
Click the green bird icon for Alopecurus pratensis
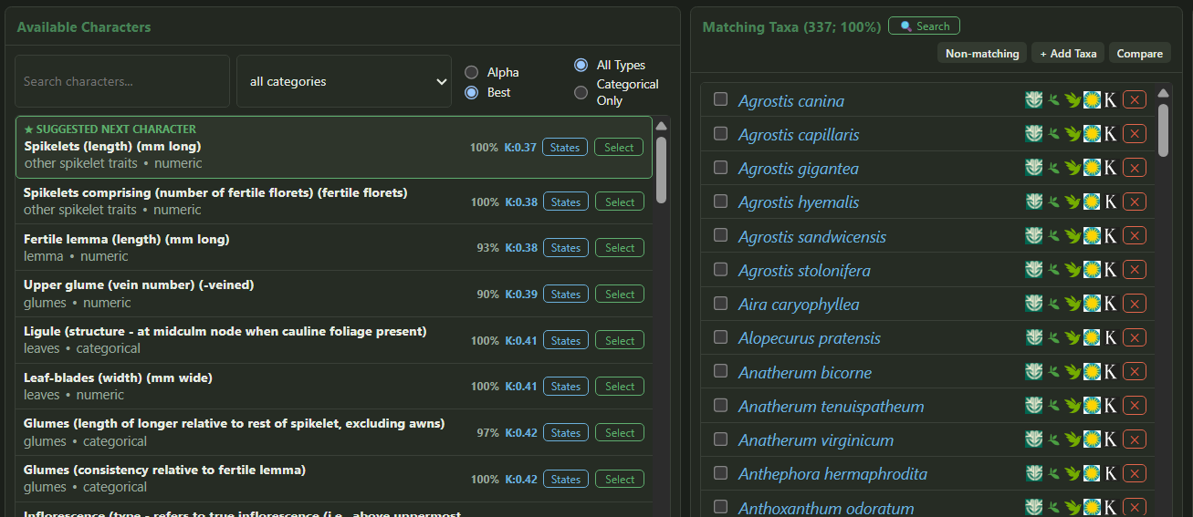[1073, 337]
